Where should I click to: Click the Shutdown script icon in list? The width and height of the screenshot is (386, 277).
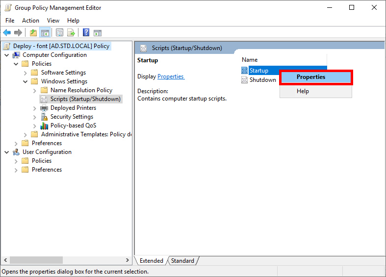coord(245,80)
